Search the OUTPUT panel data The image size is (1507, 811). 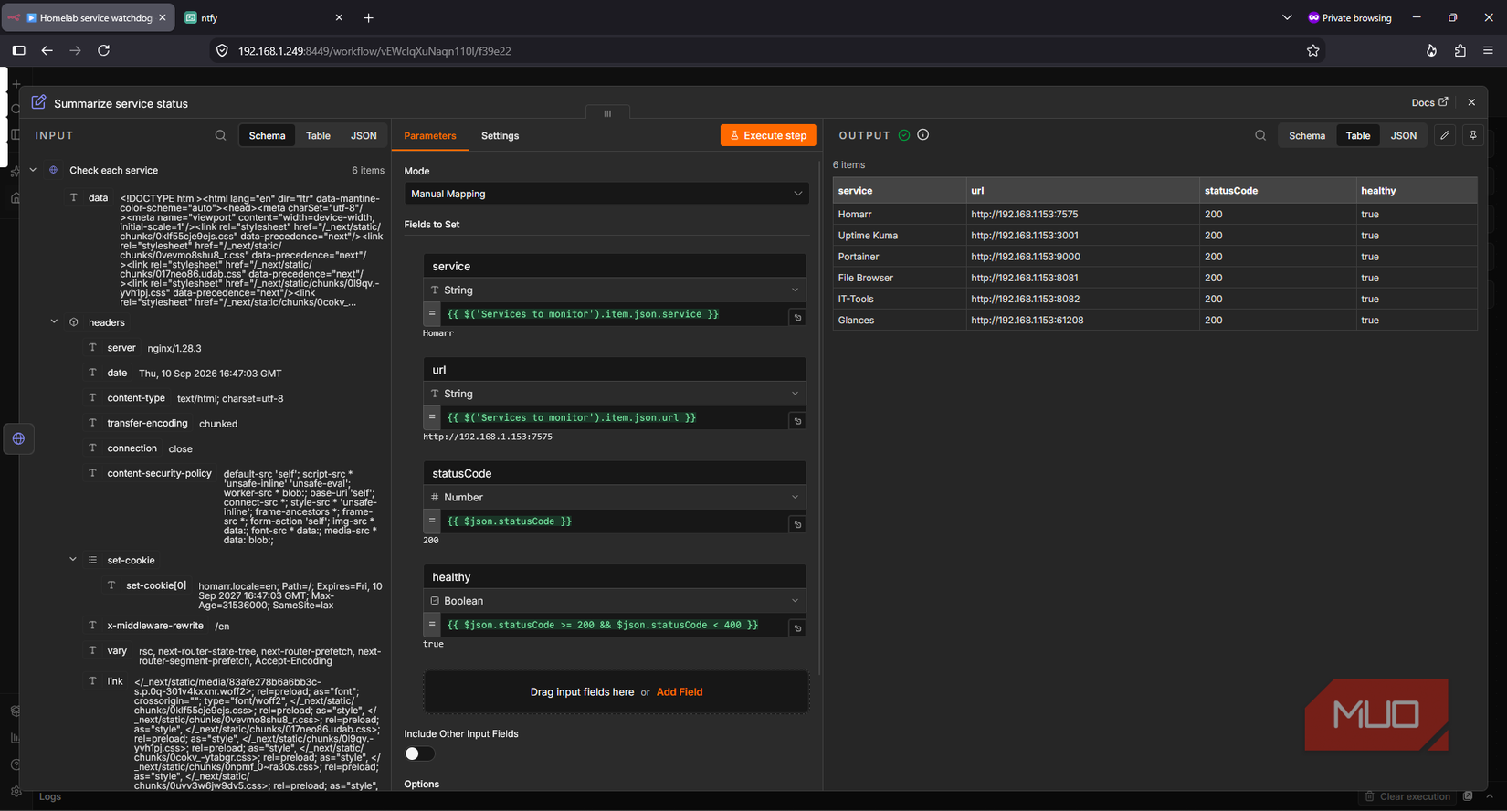pos(1260,135)
